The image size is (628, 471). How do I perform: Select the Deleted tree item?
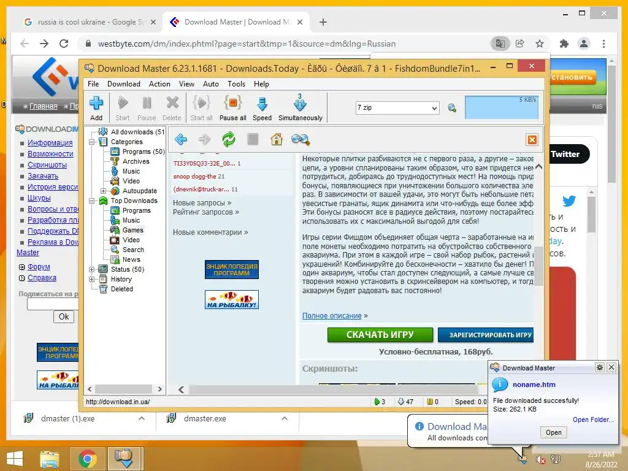pos(122,289)
